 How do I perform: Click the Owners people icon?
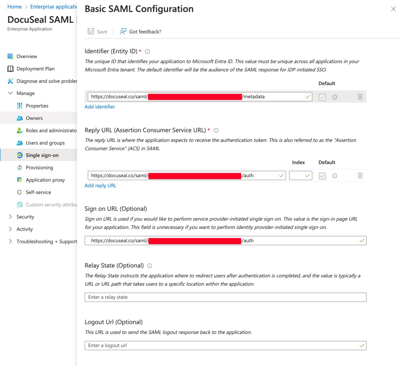tap(20, 118)
